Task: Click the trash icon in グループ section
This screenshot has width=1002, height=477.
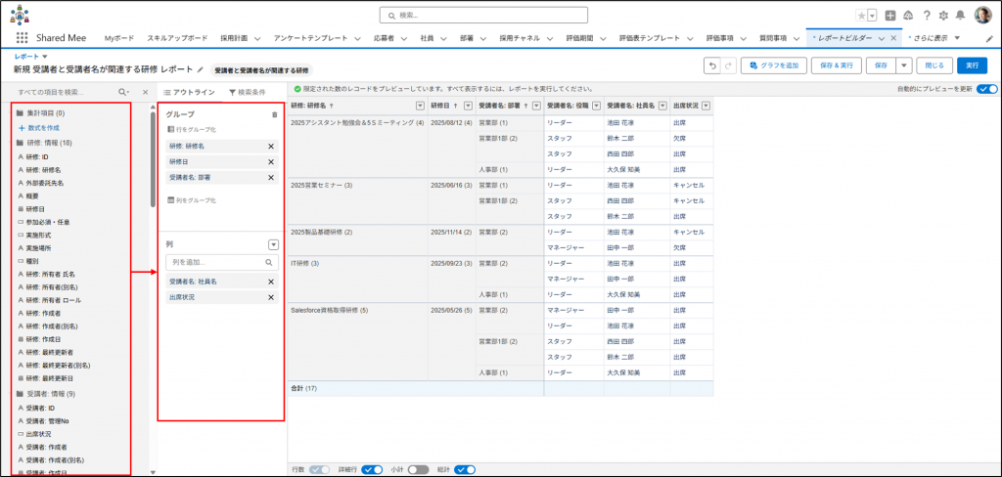Action: coord(274,114)
